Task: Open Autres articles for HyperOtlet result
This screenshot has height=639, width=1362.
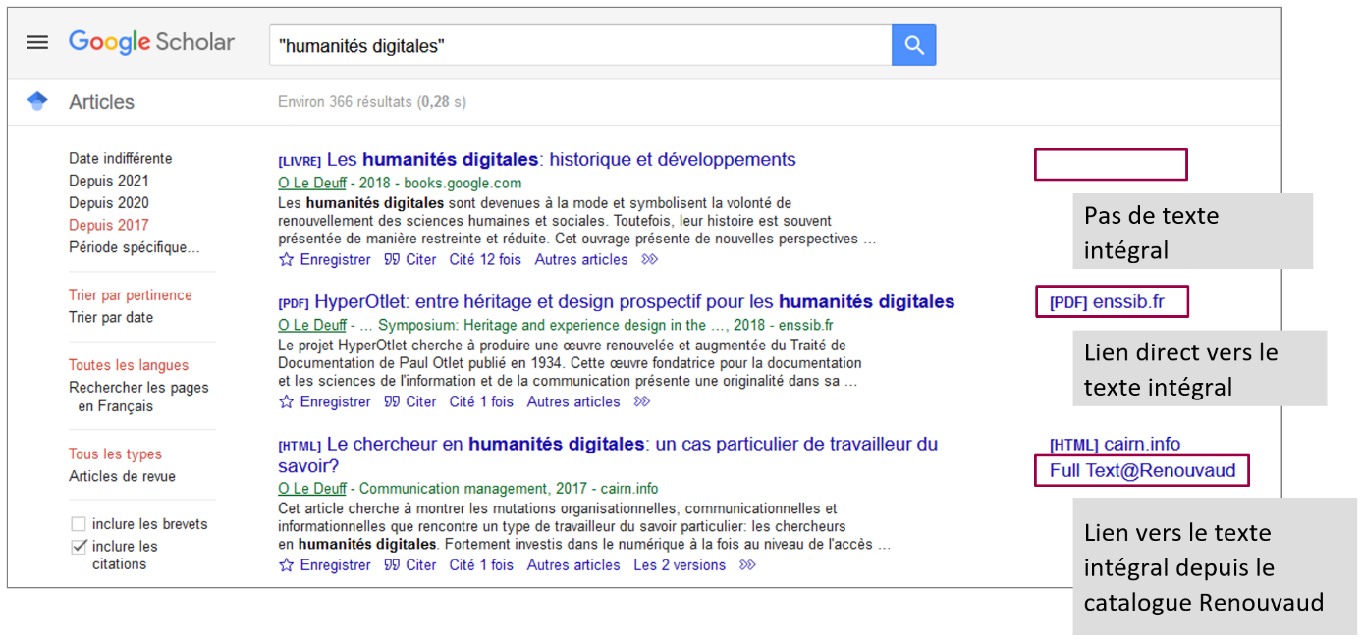Action: point(573,402)
